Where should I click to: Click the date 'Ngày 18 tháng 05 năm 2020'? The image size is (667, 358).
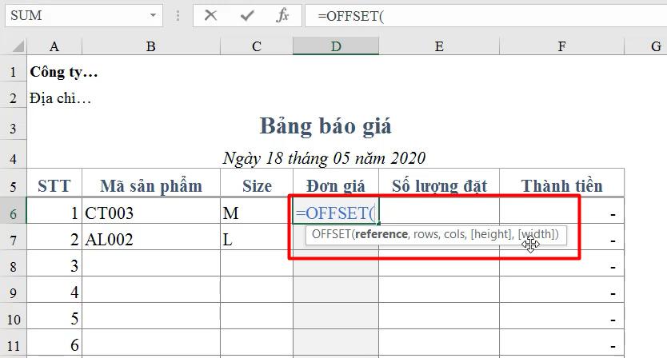[x=324, y=158]
